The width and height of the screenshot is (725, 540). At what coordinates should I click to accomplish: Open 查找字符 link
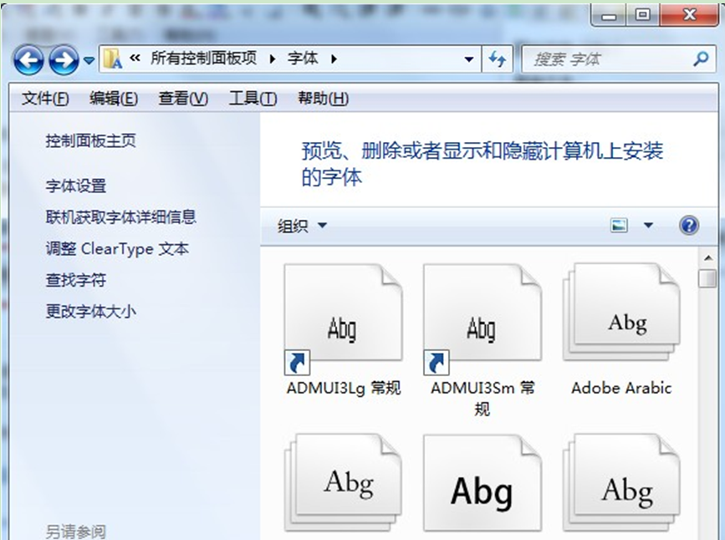[76, 280]
